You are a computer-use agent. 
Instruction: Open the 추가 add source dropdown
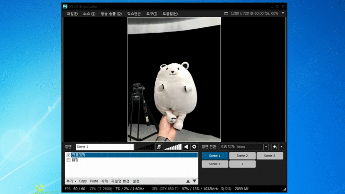(x=71, y=181)
